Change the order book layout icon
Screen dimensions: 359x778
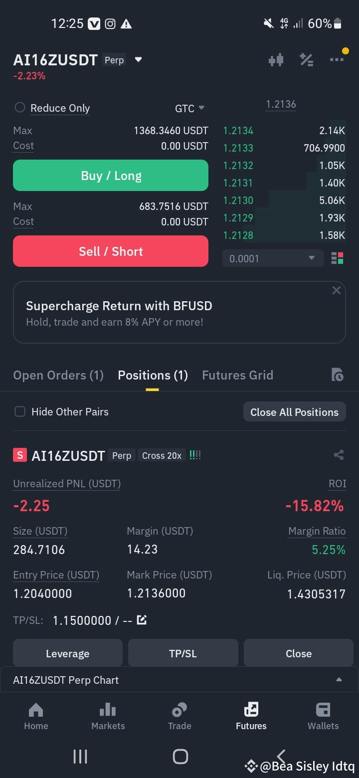click(337, 258)
